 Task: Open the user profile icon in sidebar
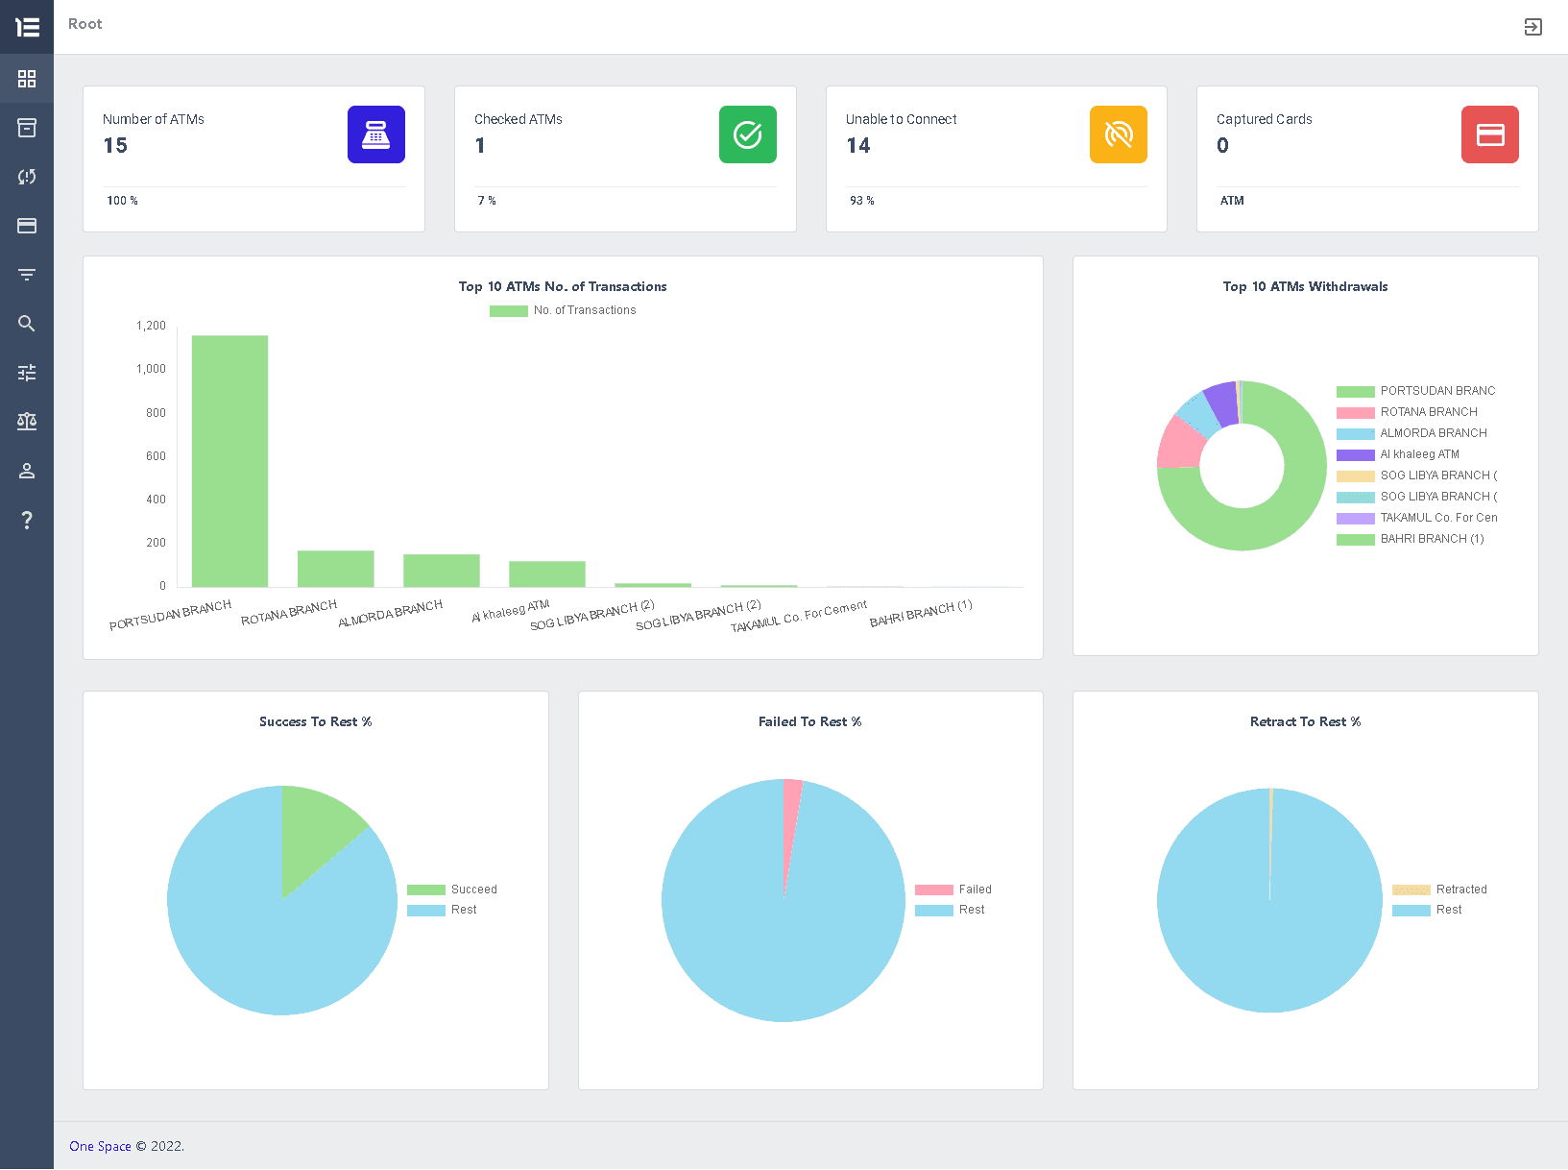click(26, 470)
